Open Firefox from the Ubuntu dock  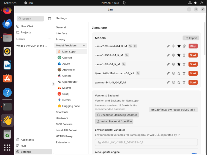[7, 10]
